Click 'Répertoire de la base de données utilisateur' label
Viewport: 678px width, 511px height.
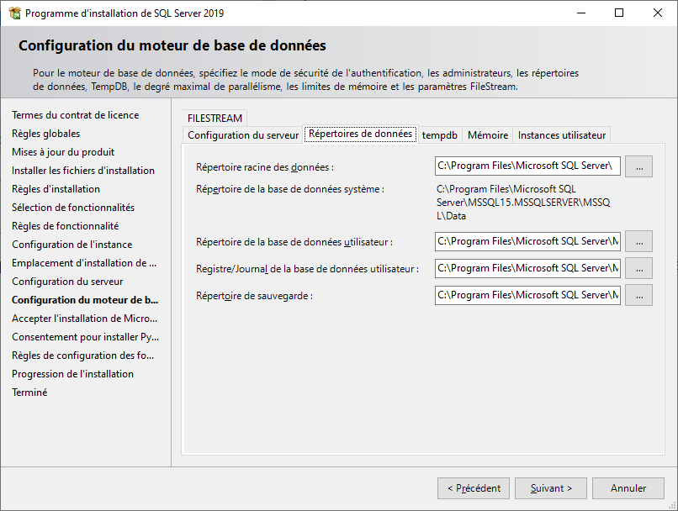[294, 242]
